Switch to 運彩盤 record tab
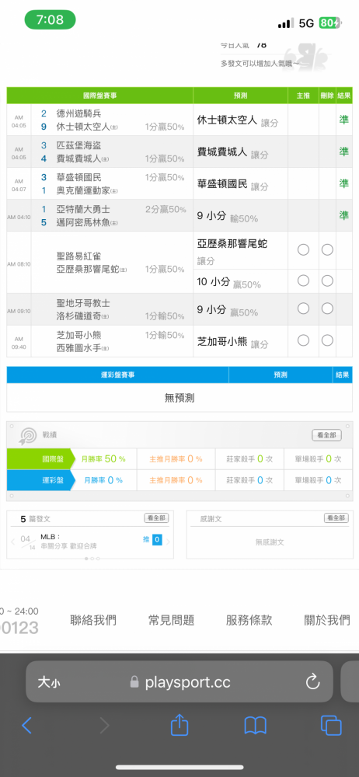 click(40, 479)
